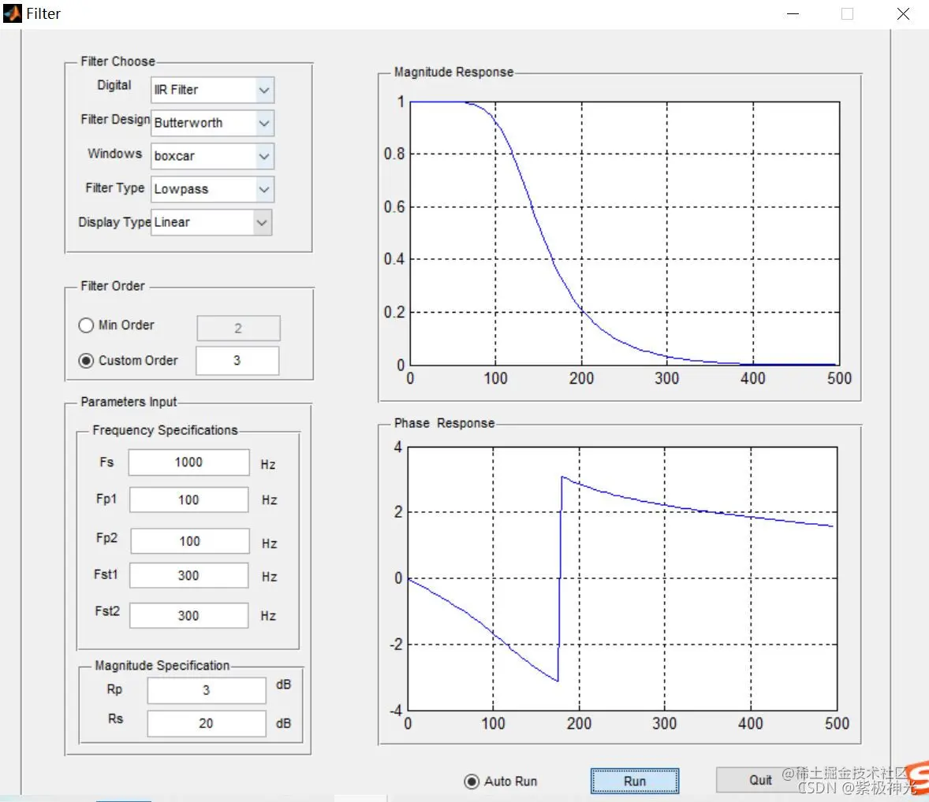Click the MATLAB icon in title bar
The image size is (929, 802).
[12, 13]
